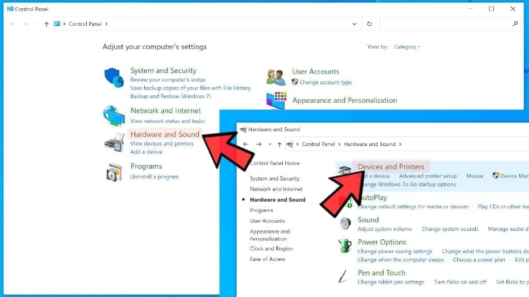529x297 pixels.
Task: Select System and Security in the left sidebar
Action: point(275,178)
